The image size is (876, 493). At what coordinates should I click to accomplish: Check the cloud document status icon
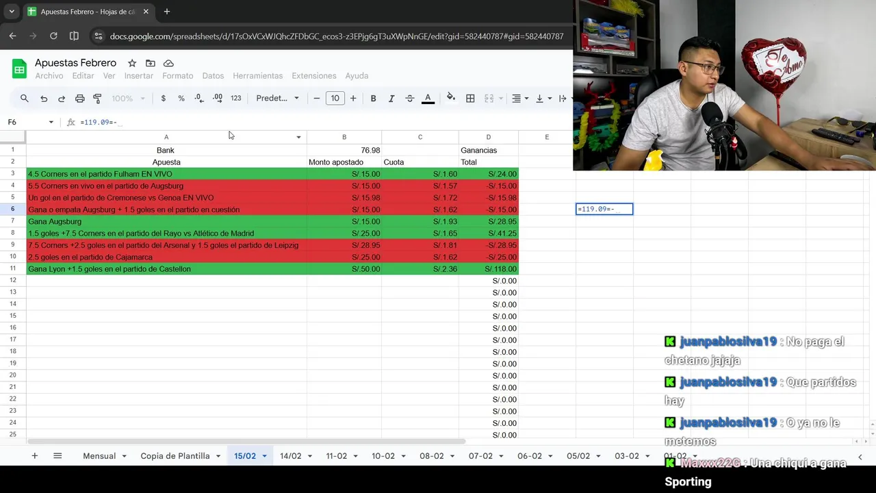168,63
